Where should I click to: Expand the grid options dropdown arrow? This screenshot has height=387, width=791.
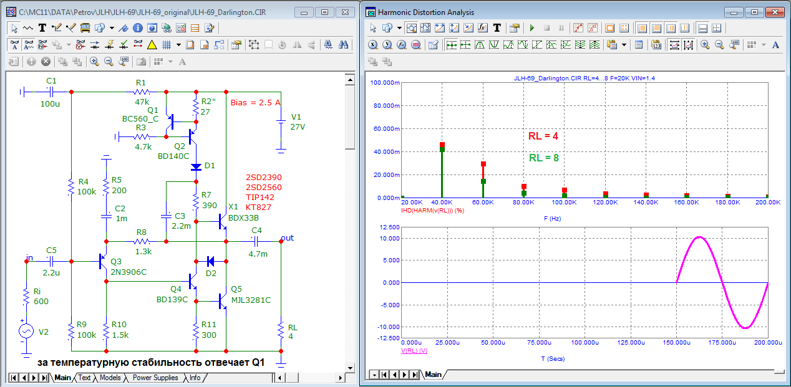pos(178,45)
